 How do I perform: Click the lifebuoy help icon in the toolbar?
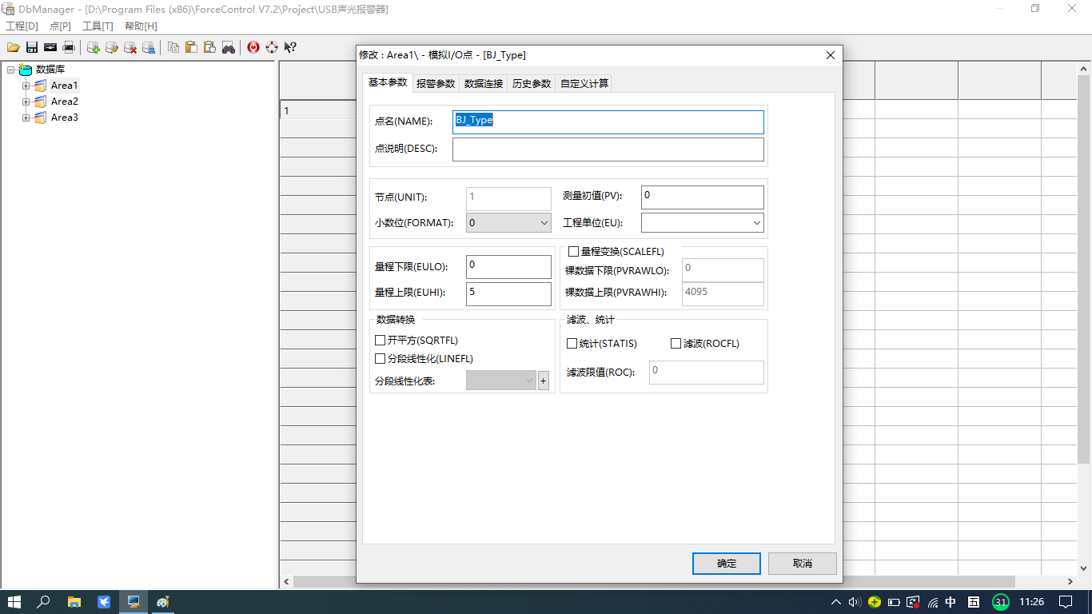272,47
